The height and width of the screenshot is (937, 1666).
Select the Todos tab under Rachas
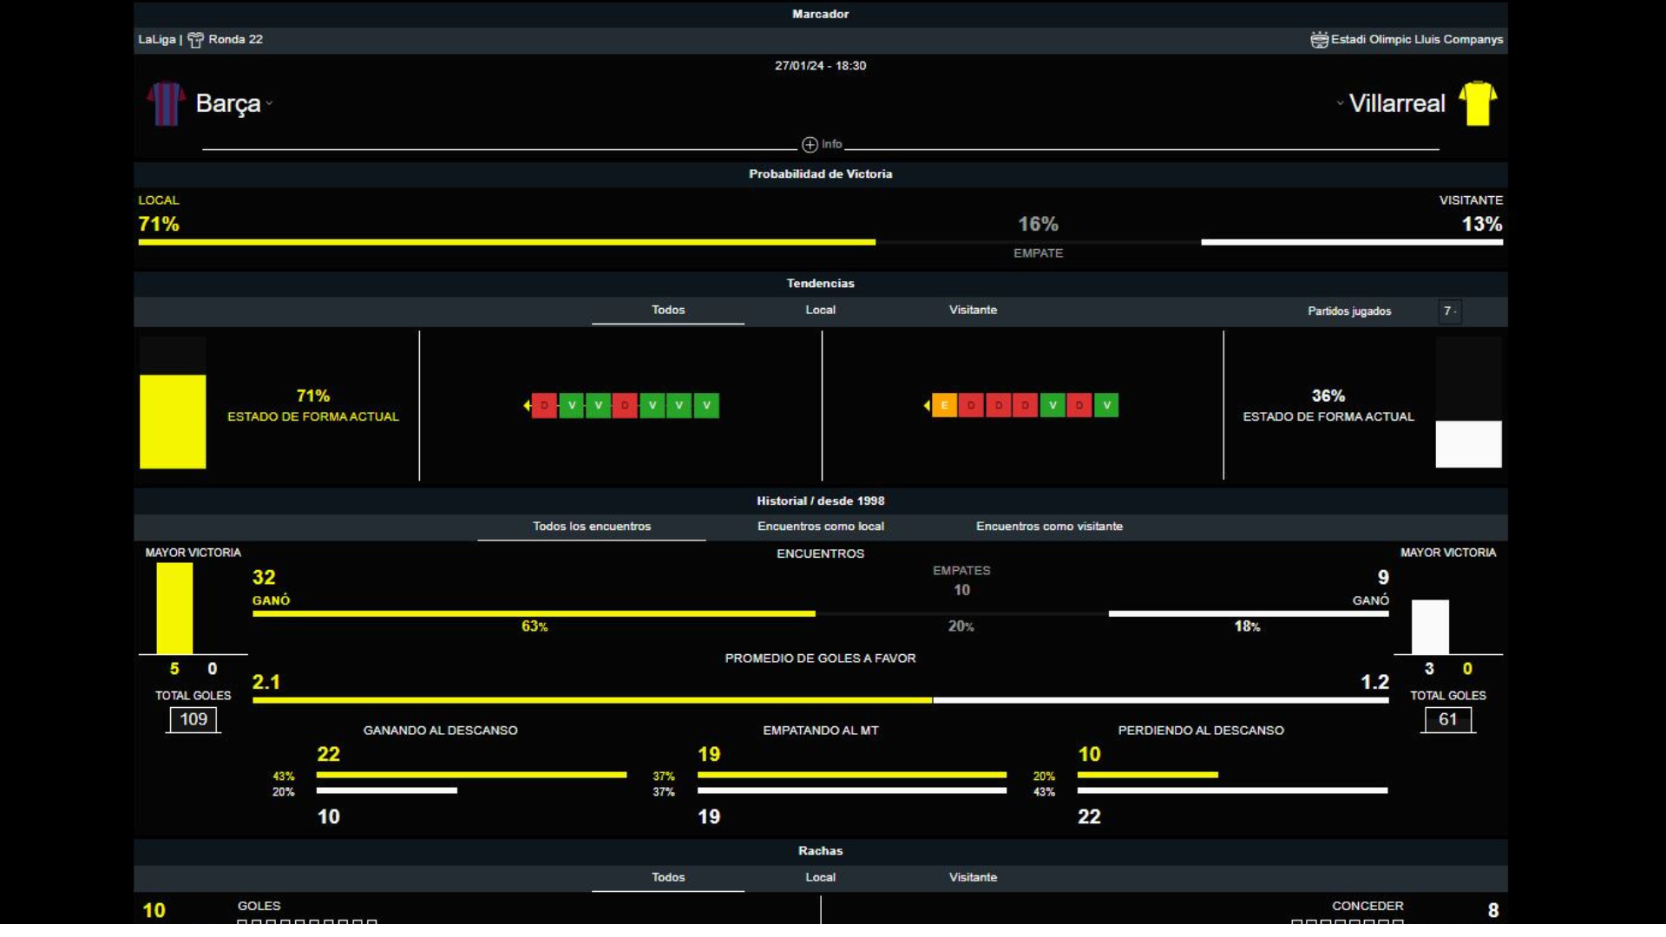tap(668, 878)
